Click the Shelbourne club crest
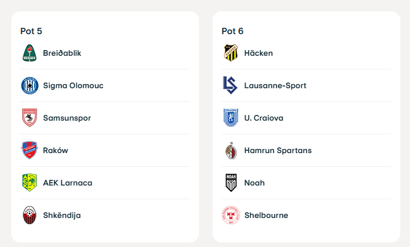Viewport: 410px width, 247px height. click(231, 215)
